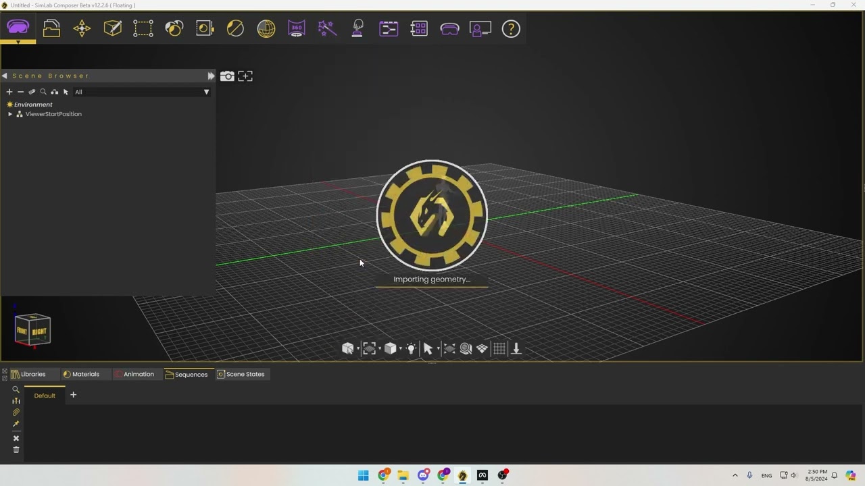Click the trash delete icon in Sequences sidebar
The height and width of the screenshot is (486, 865).
click(x=16, y=450)
